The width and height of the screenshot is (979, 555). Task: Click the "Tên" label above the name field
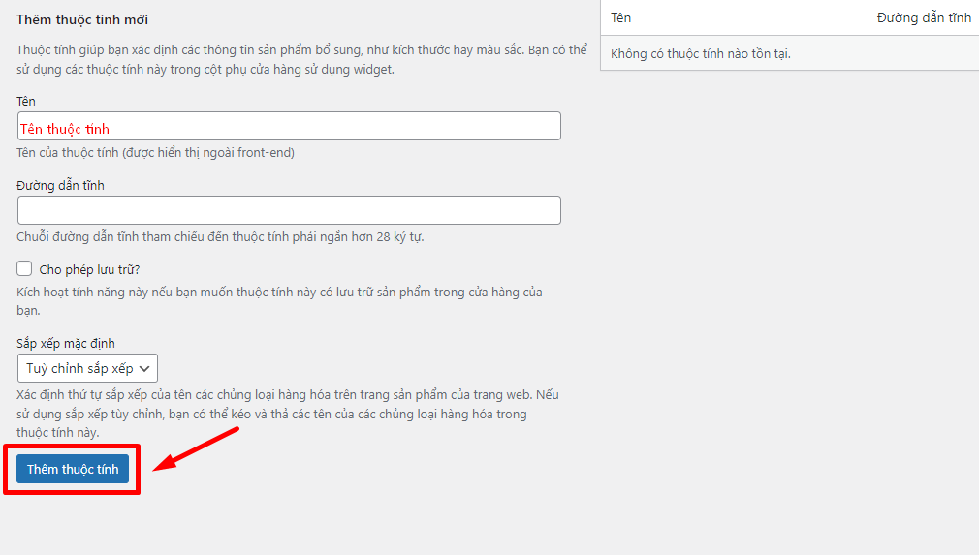coord(26,101)
